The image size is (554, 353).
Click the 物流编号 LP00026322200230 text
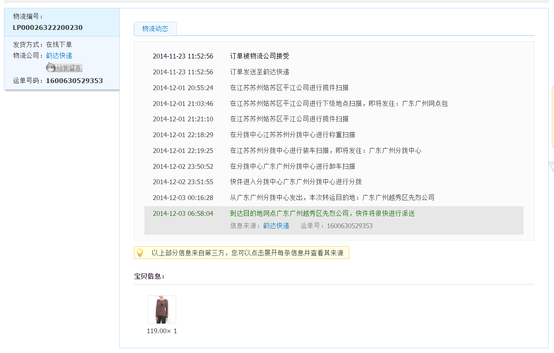pyautogui.click(x=48, y=28)
